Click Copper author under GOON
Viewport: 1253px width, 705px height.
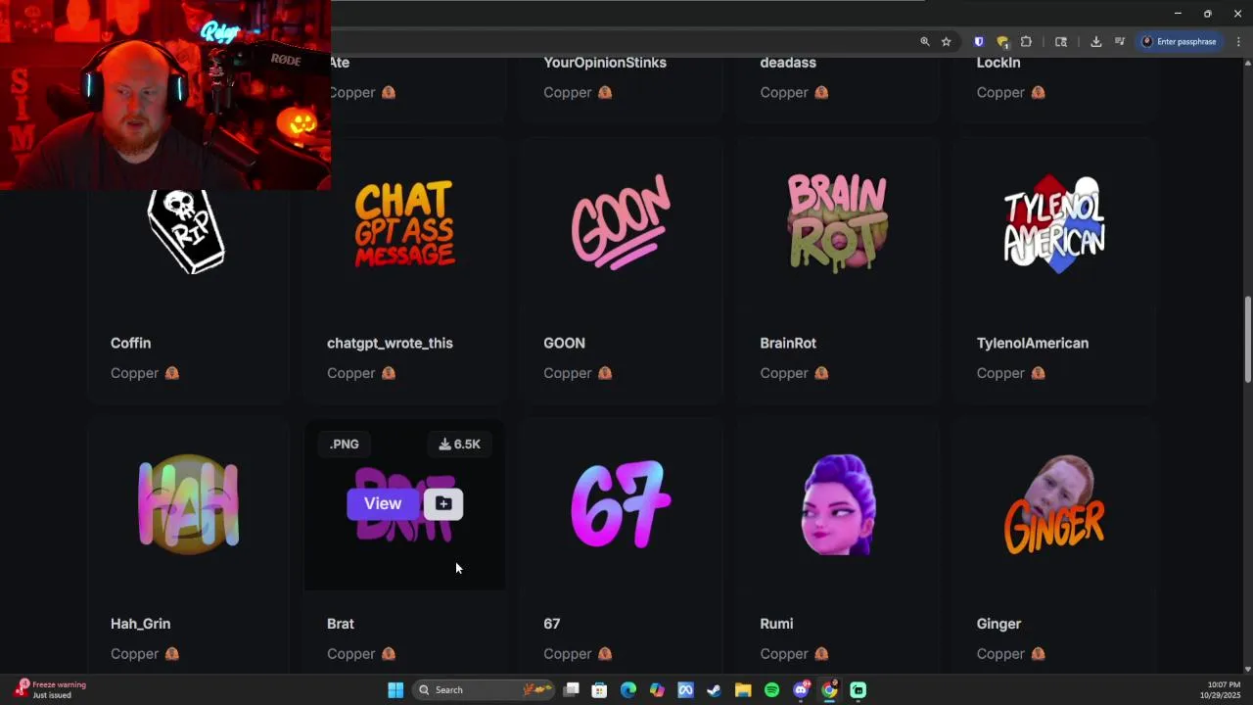pos(567,373)
